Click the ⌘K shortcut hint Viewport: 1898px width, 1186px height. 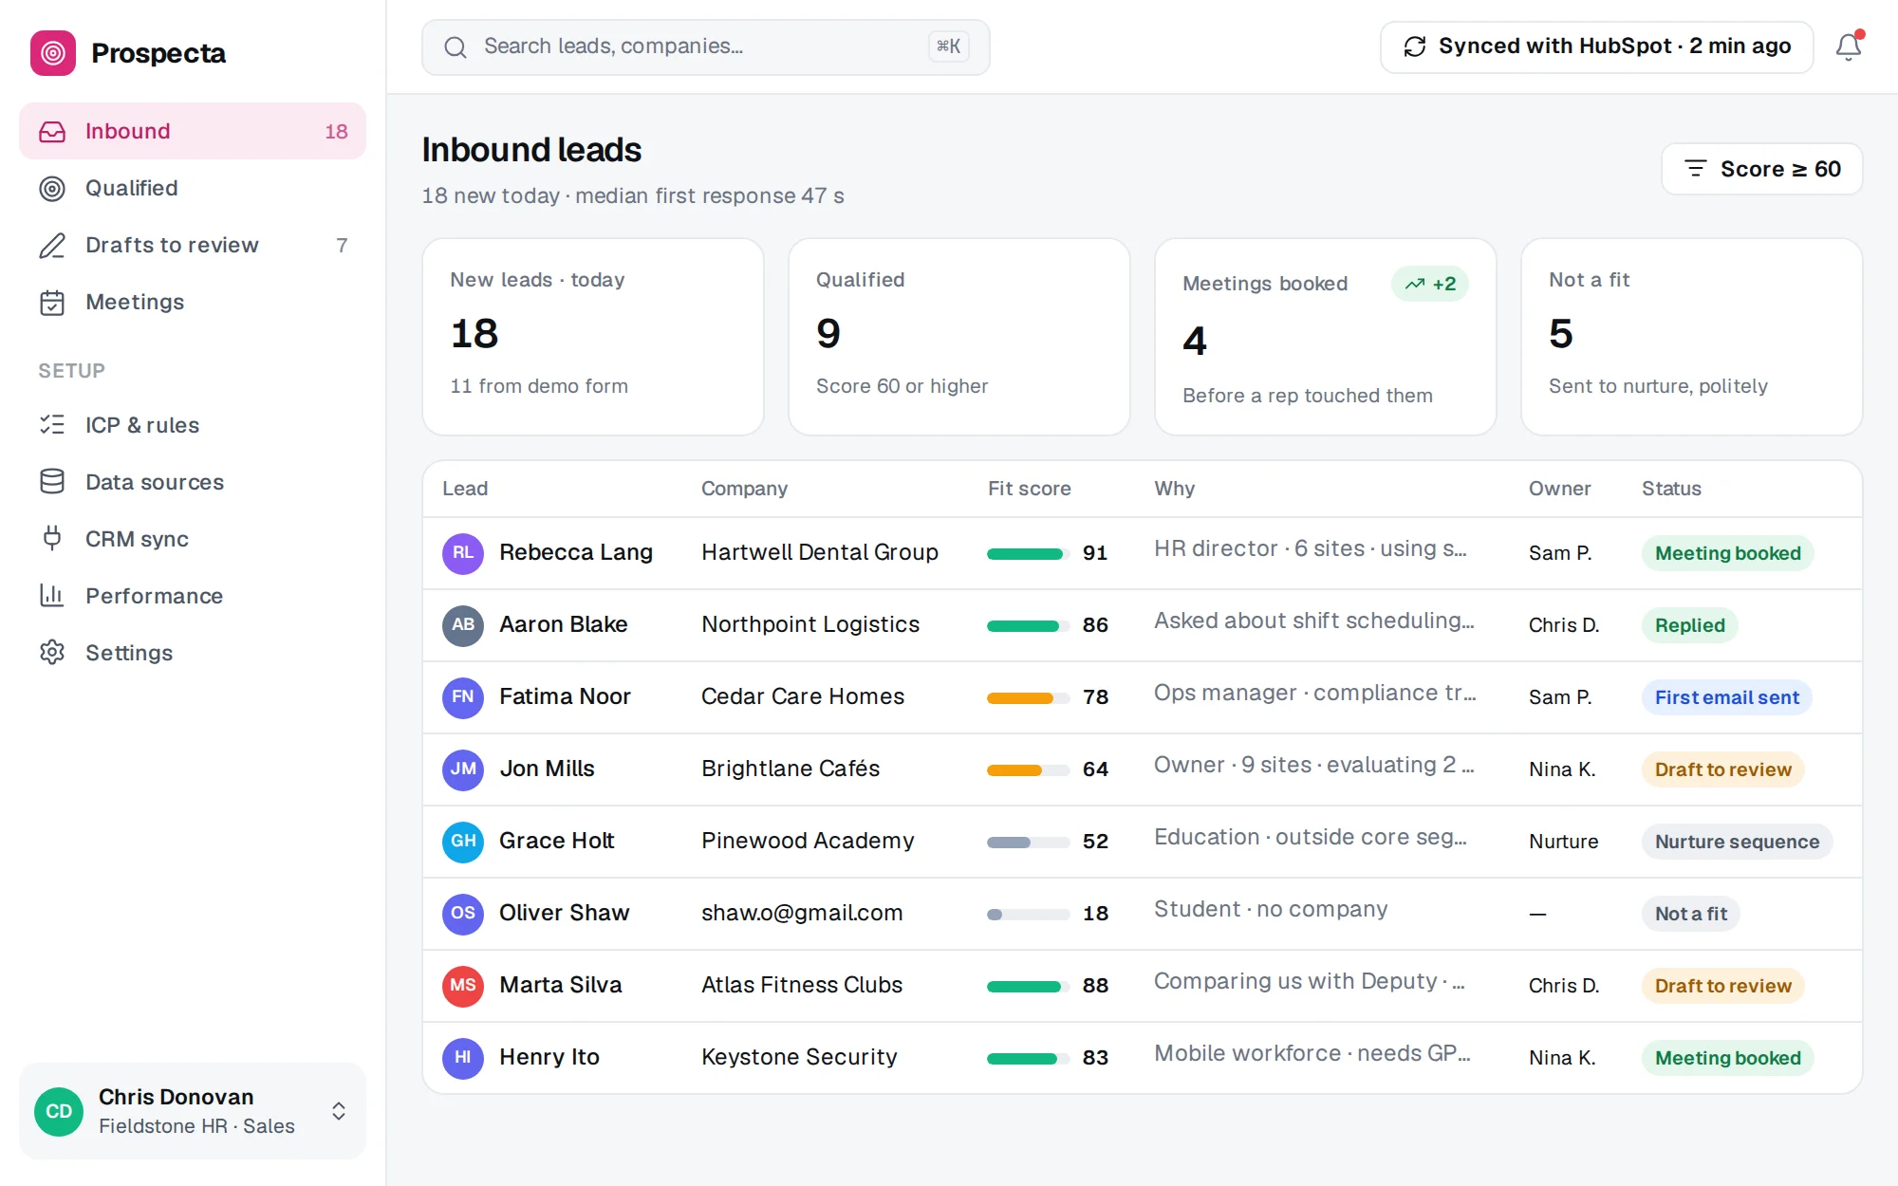tap(948, 46)
